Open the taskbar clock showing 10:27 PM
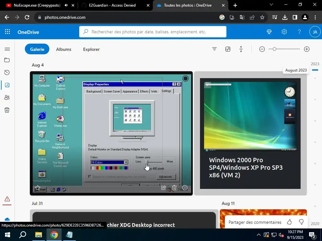 pyautogui.click(x=295, y=235)
